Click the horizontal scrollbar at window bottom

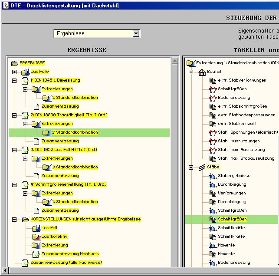point(139,271)
